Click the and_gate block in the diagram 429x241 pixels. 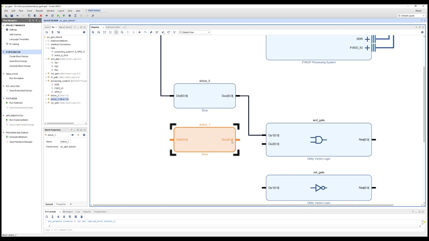(319, 140)
